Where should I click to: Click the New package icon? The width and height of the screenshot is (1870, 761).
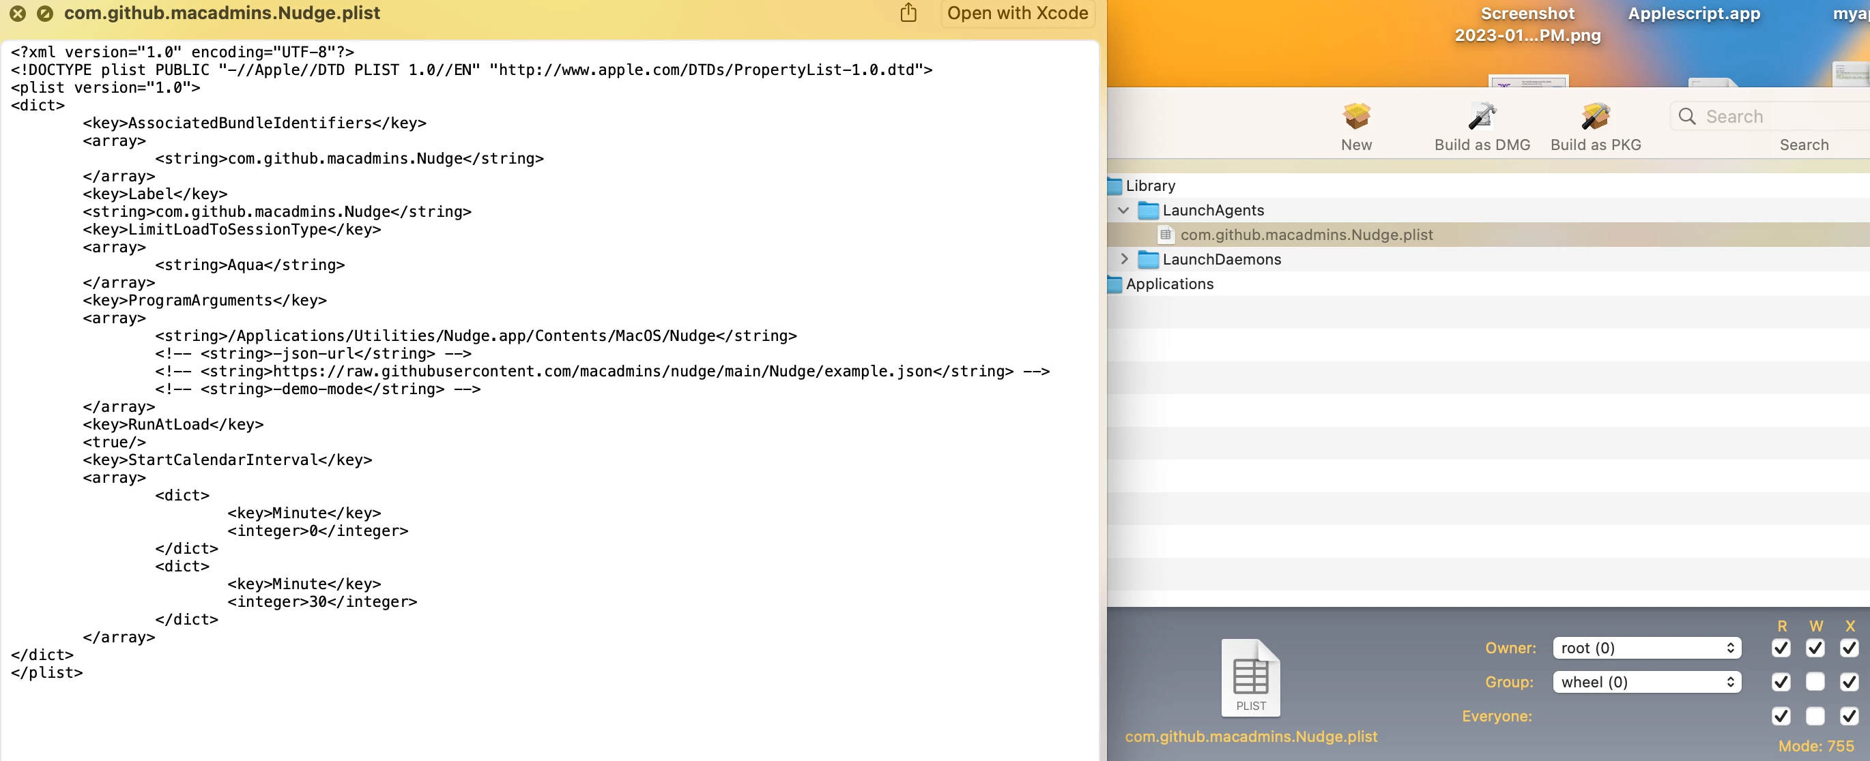pyautogui.click(x=1356, y=116)
